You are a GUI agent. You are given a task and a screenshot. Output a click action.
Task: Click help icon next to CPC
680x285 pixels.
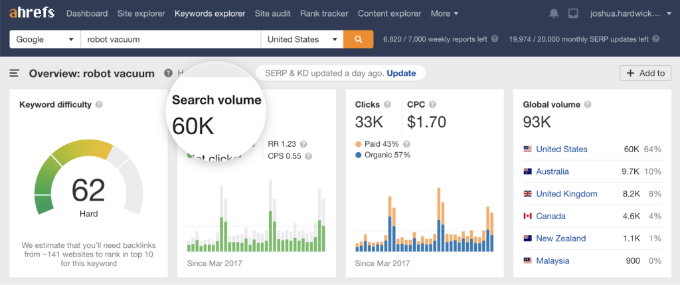click(432, 104)
